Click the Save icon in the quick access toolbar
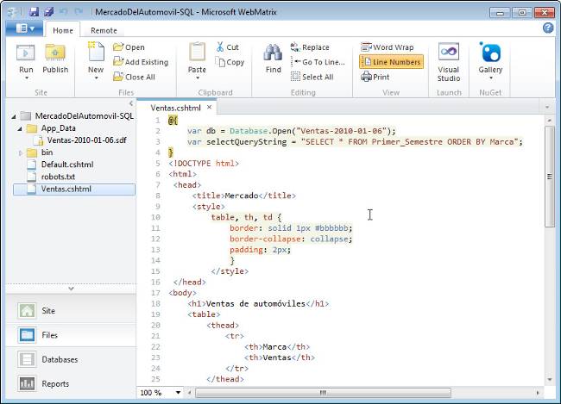 [x=35, y=12]
